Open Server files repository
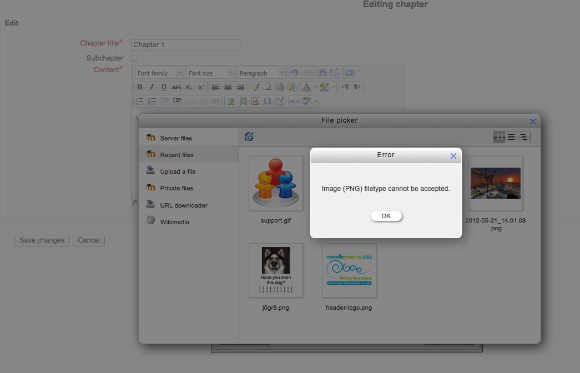The width and height of the screenshot is (580, 373). click(189, 138)
